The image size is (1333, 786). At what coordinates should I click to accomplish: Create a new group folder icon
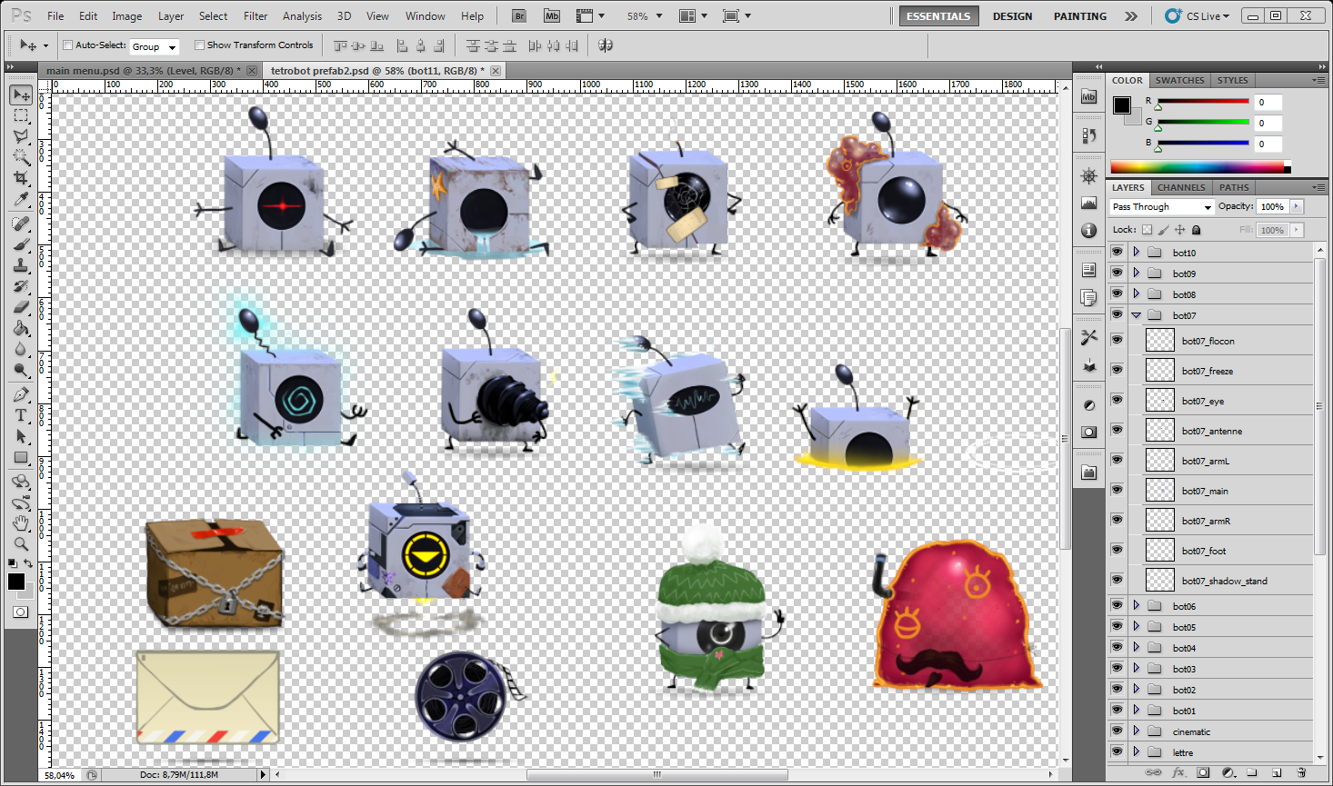[1252, 772]
